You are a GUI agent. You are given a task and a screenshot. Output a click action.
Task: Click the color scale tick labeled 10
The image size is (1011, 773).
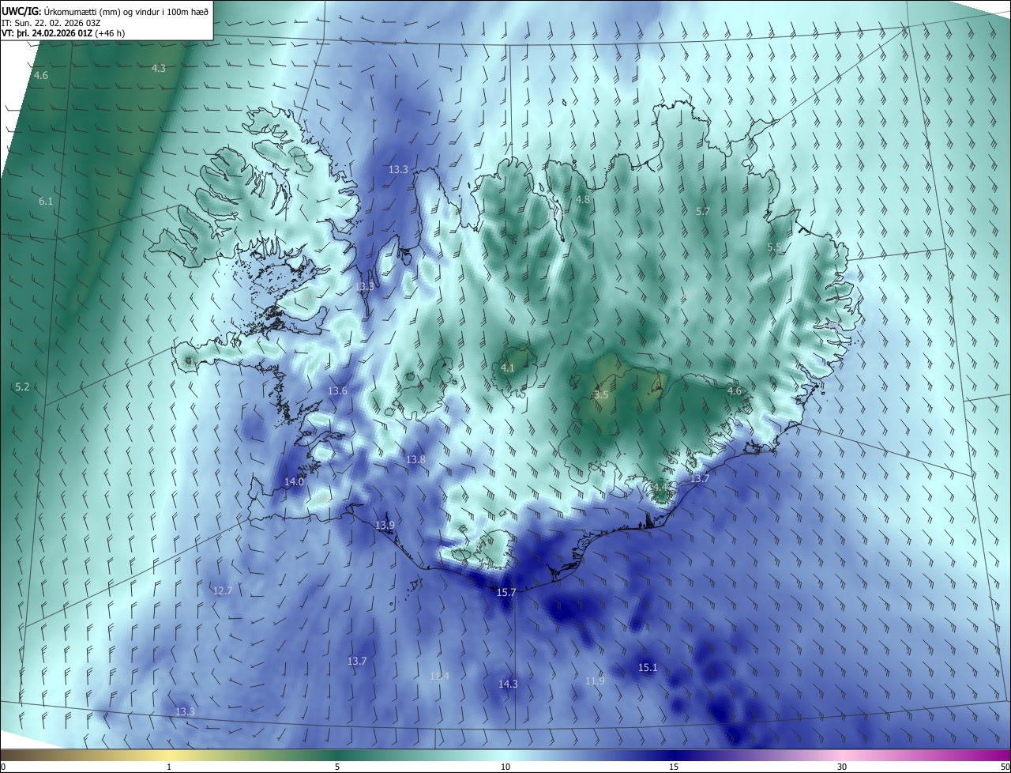505,767
